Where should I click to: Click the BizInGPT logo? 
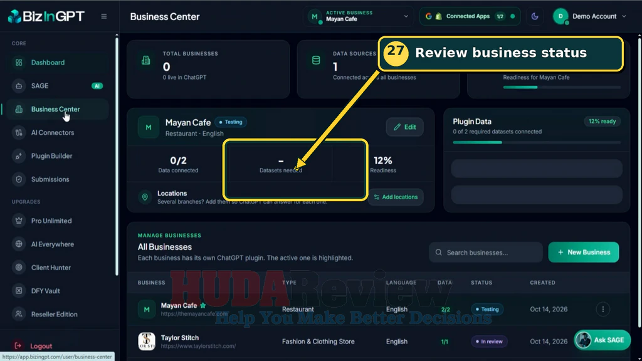click(x=46, y=16)
